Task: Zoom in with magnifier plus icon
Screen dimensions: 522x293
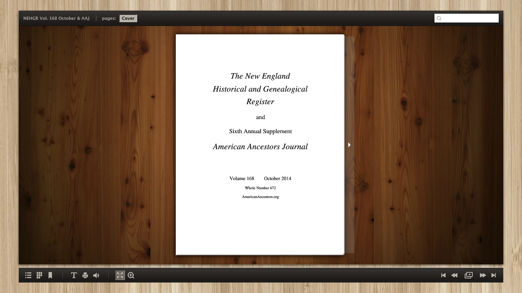Action: click(131, 275)
